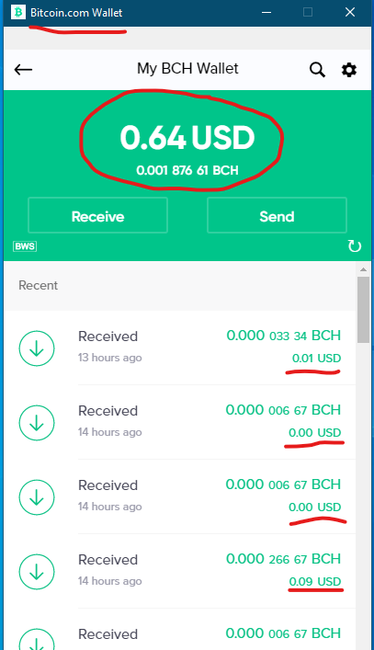The image size is (374, 650).
Task: Select received arrow icon for 13 hours ago
Action: click(x=37, y=348)
